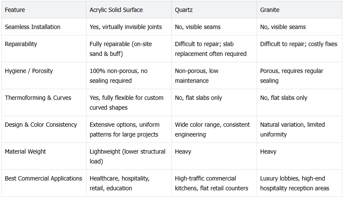Click the Design & Color Consistency label
Screen dimensions: 344x198
(x=41, y=125)
